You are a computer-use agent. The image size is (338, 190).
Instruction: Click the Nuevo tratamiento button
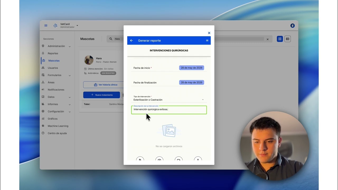tap(102, 95)
